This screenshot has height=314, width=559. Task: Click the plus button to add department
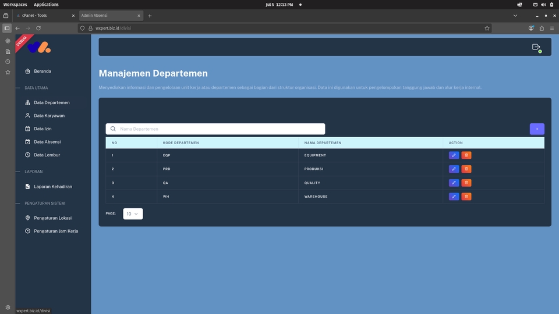coord(536,129)
